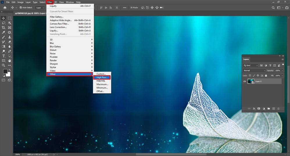The image size is (290, 156).
Task: Expand the Blur filter submenu
Action: point(70,43)
